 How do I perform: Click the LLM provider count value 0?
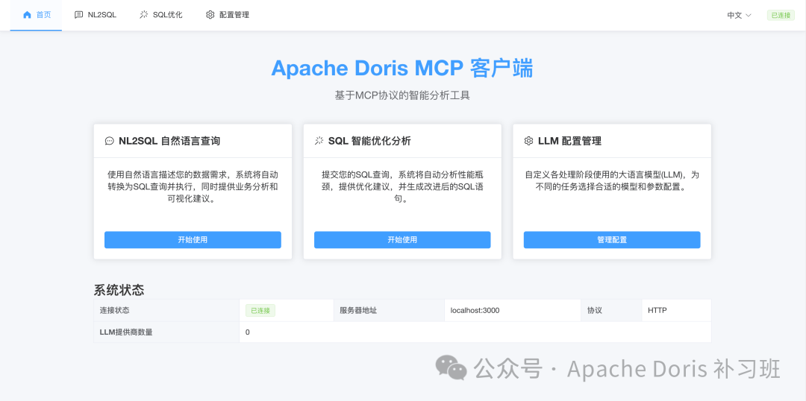click(248, 332)
